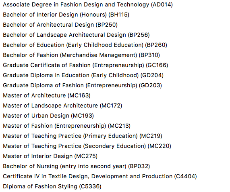Image resolution: width=230 pixels, height=192 pixels.
Task: Click Bachelor of Fashion (Merchandise Management)
Action: coord(81,55)
